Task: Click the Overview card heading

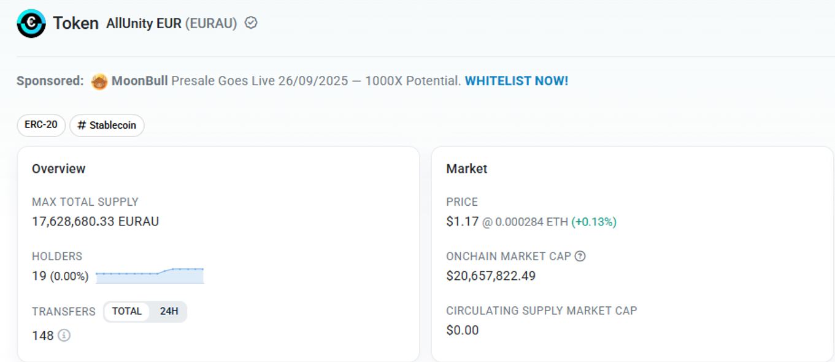Action: pyautogui.click(x=59, y=168)
